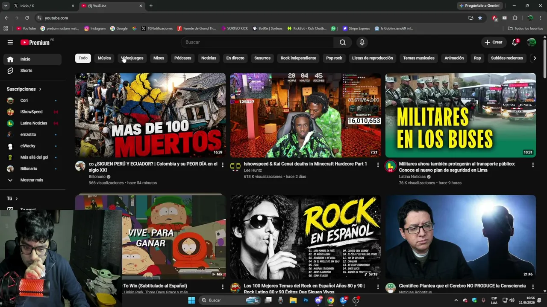Launch Photoshop from the taskbar
Screen dimensions: 547x307
[x=306, y=300]
